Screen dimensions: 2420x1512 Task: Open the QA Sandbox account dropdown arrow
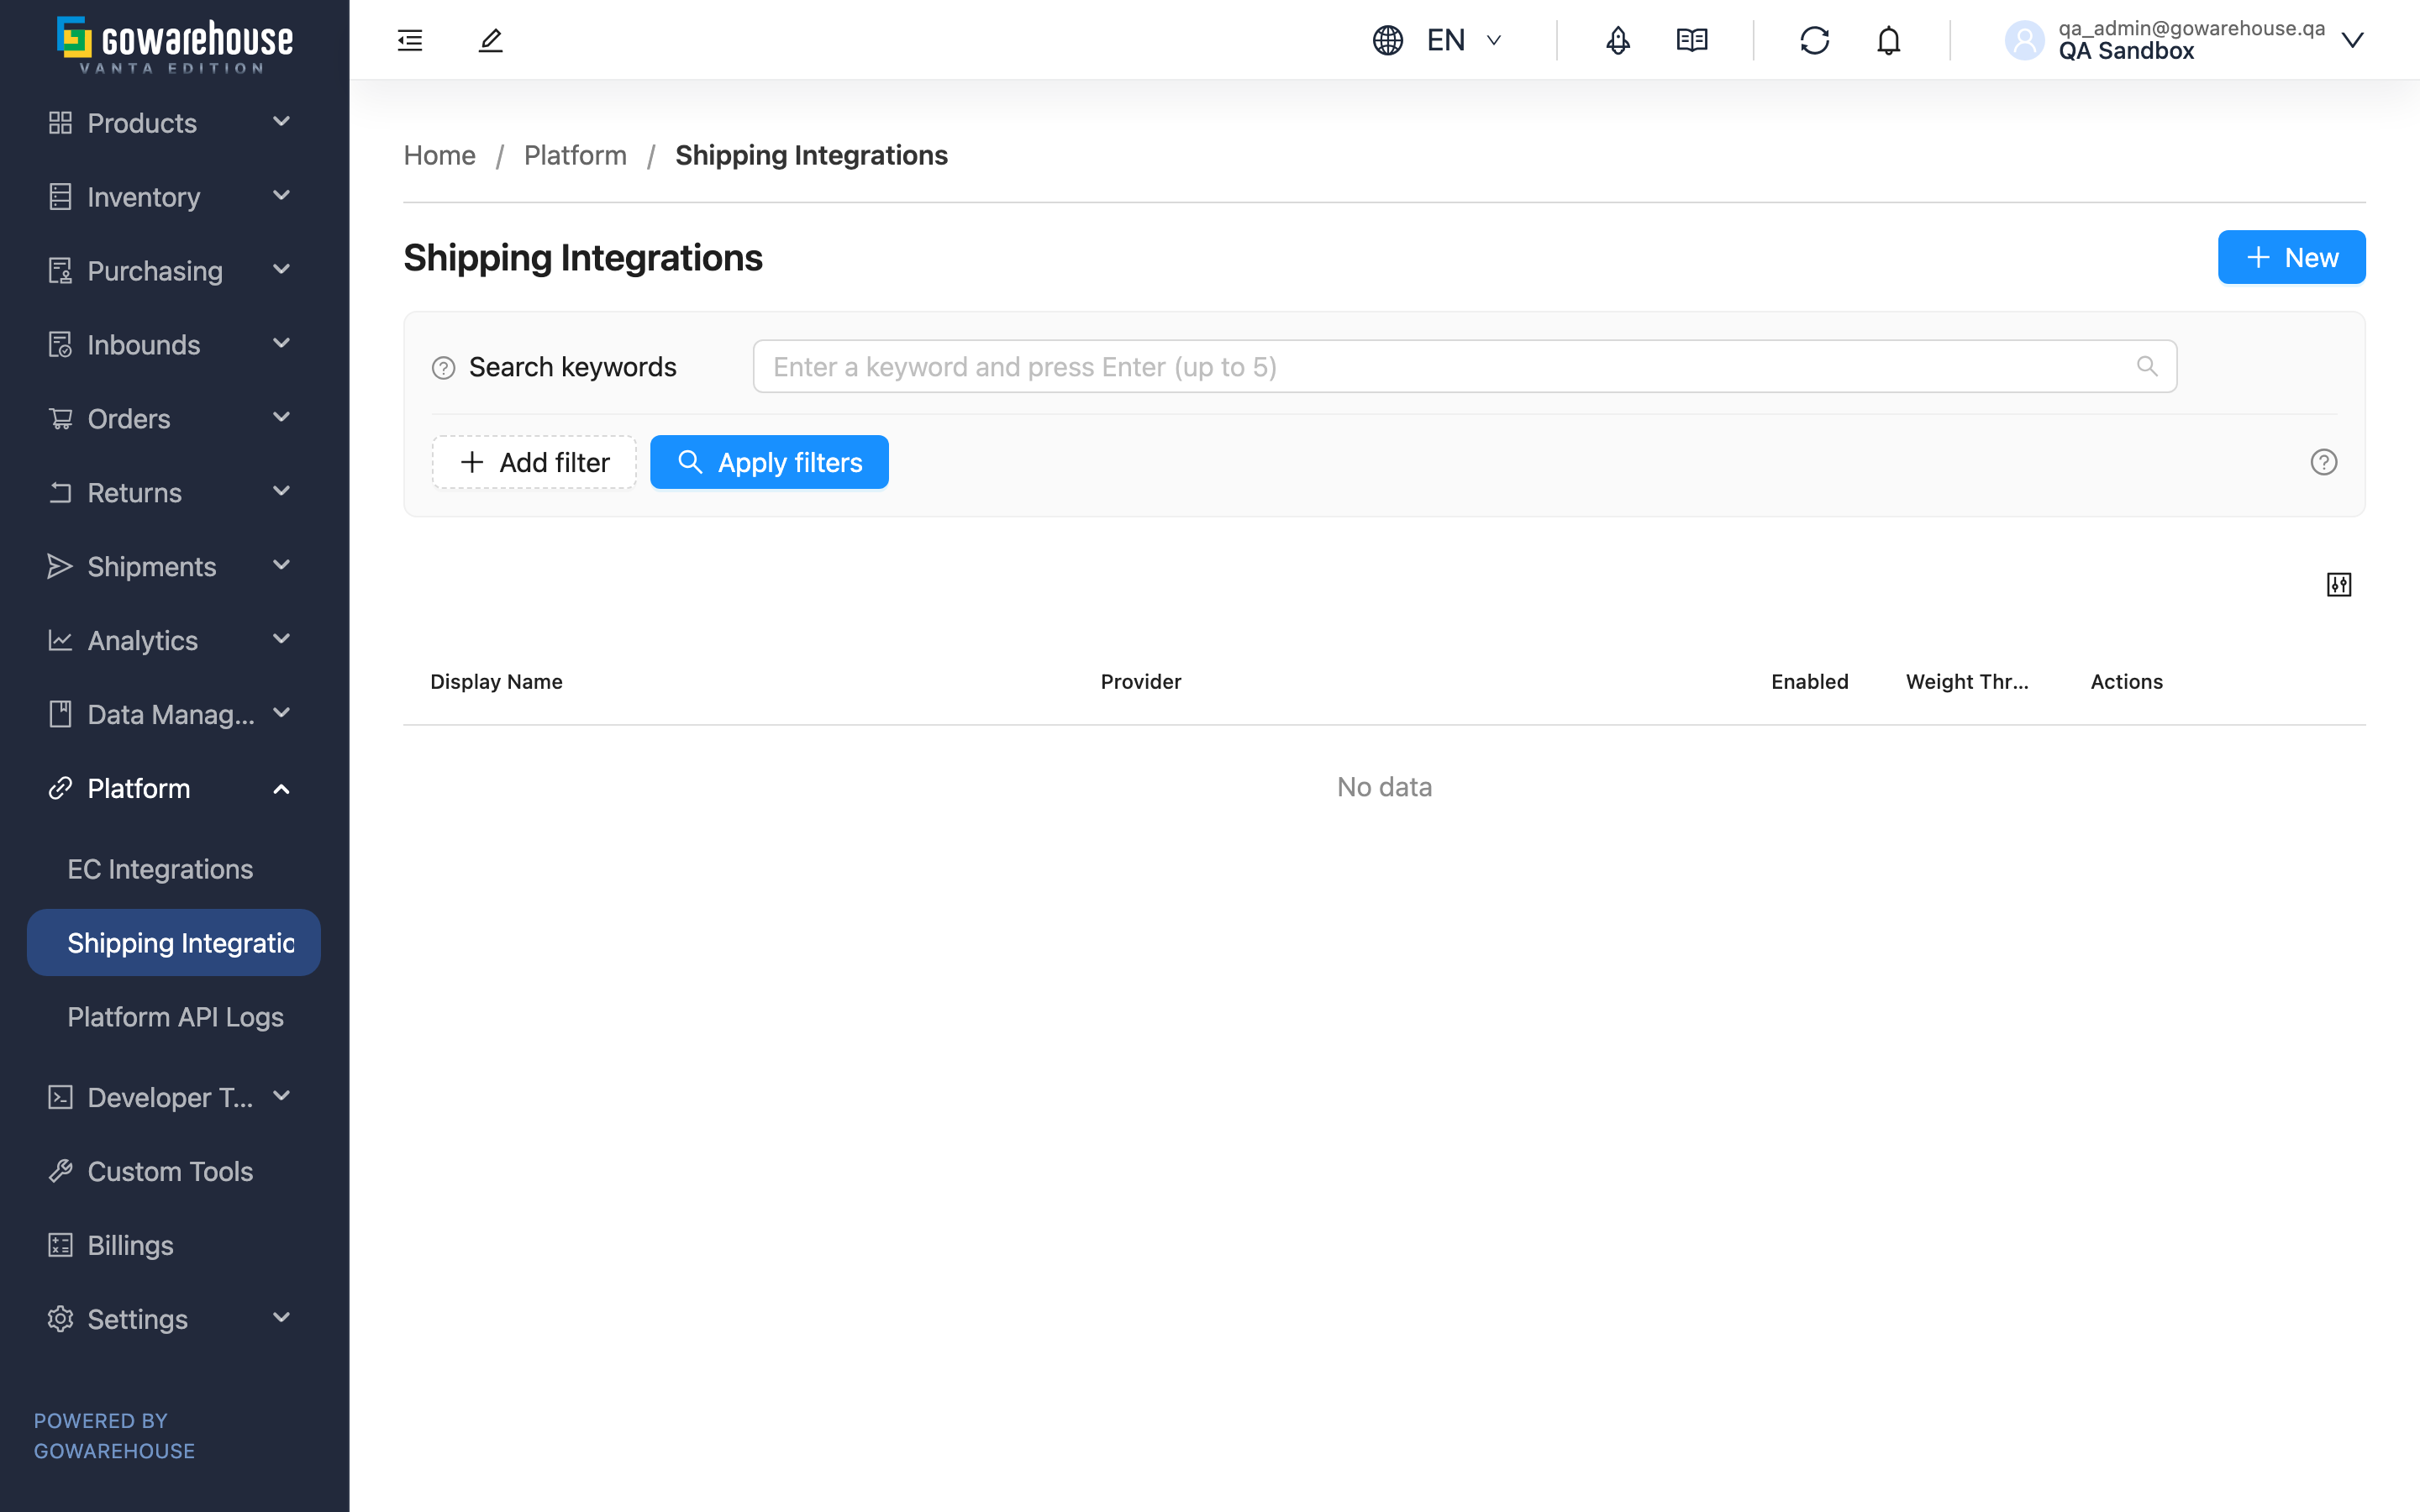[2352, 40]
